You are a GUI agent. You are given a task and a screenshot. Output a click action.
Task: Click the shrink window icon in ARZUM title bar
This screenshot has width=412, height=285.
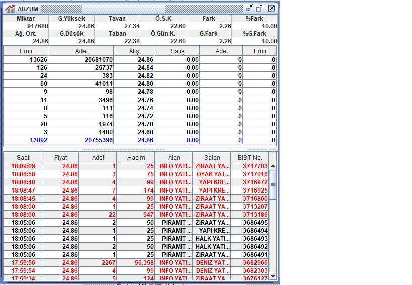coord(249,8)
